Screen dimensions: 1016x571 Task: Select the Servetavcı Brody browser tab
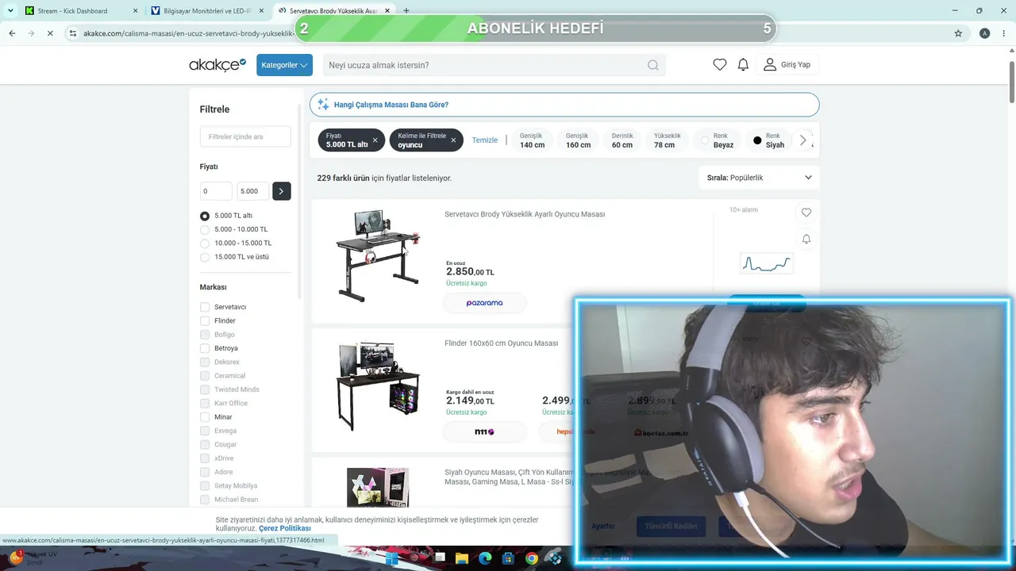pyautogui.click(x=334, y=11)
